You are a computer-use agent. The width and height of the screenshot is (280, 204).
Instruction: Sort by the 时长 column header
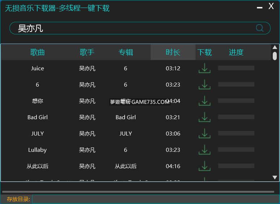coord(173,52)
